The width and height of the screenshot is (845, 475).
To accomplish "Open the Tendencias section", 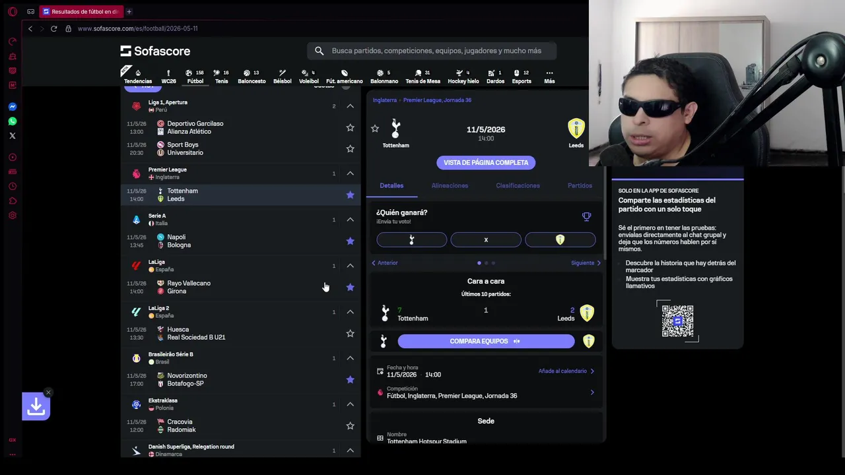I will click(x=138, y=77).
